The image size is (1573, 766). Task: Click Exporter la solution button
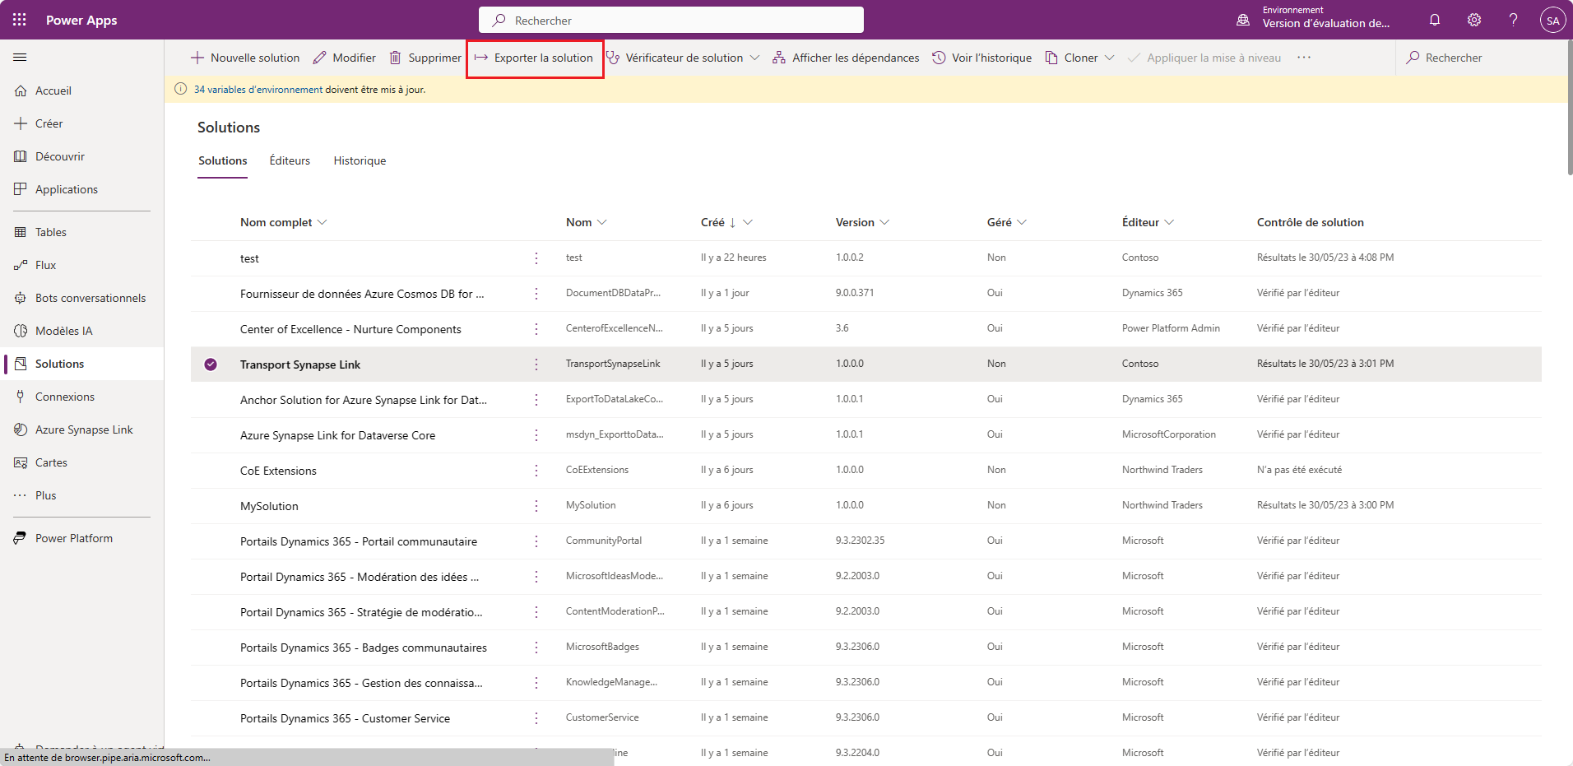click(x=535, y=58)
